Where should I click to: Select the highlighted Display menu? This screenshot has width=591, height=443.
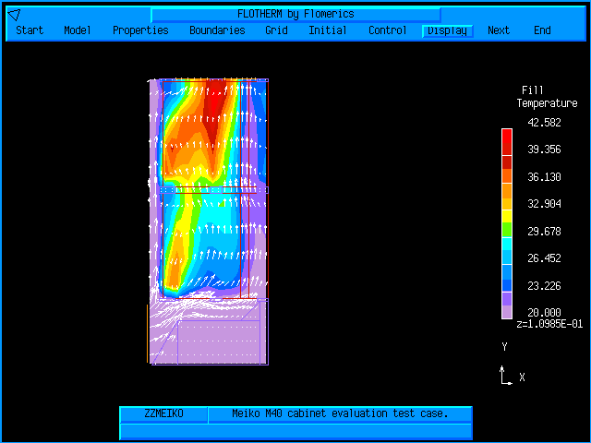(447, 30)
